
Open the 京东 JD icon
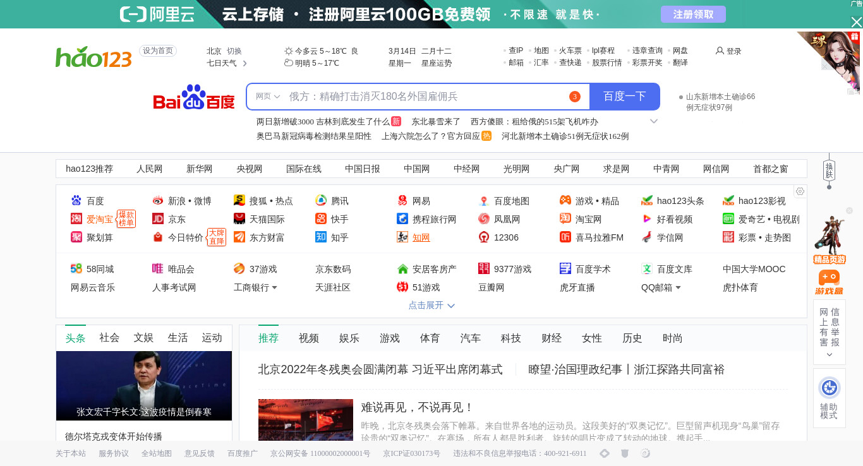pyautogui.click(x=158, y=219)
